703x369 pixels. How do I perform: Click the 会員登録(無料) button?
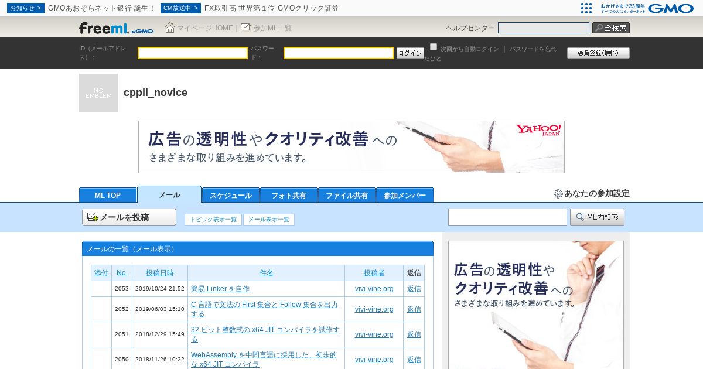[x=598, y=53]
